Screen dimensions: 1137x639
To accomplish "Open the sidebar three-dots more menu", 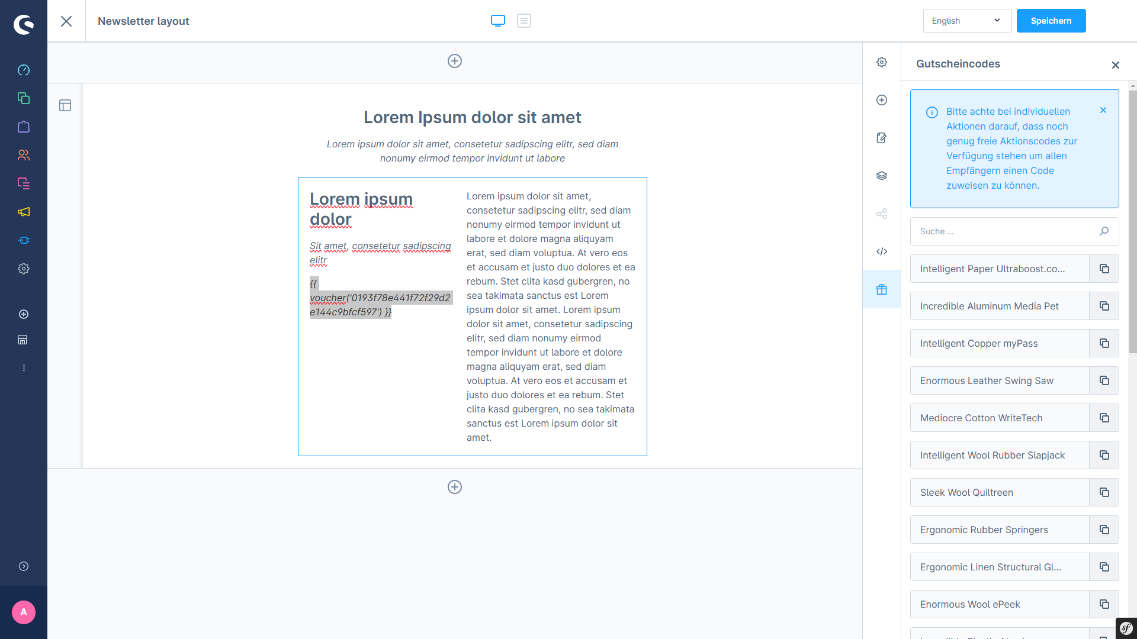I will tap(24, 368).
